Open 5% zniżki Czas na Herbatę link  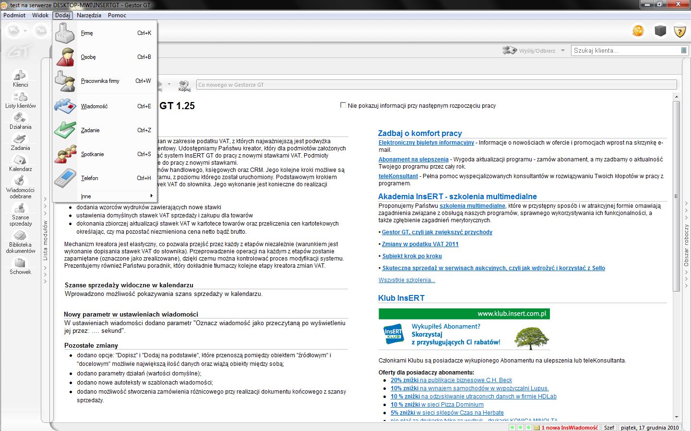(x=447, y=413)
